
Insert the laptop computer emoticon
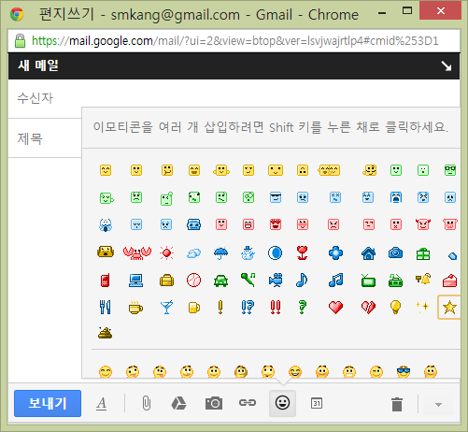coord(136,281)
